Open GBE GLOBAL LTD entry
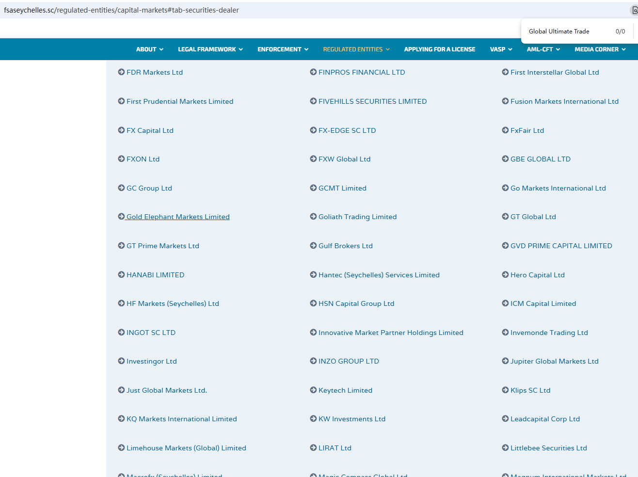This screenshot has height=477, width=638. [x=541, y=159]
